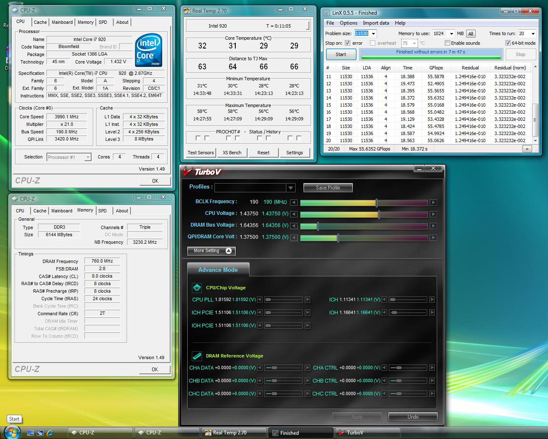Run XS Bench in Real Temp
This screenshot has height=439, width=548.
click(232, 153)
